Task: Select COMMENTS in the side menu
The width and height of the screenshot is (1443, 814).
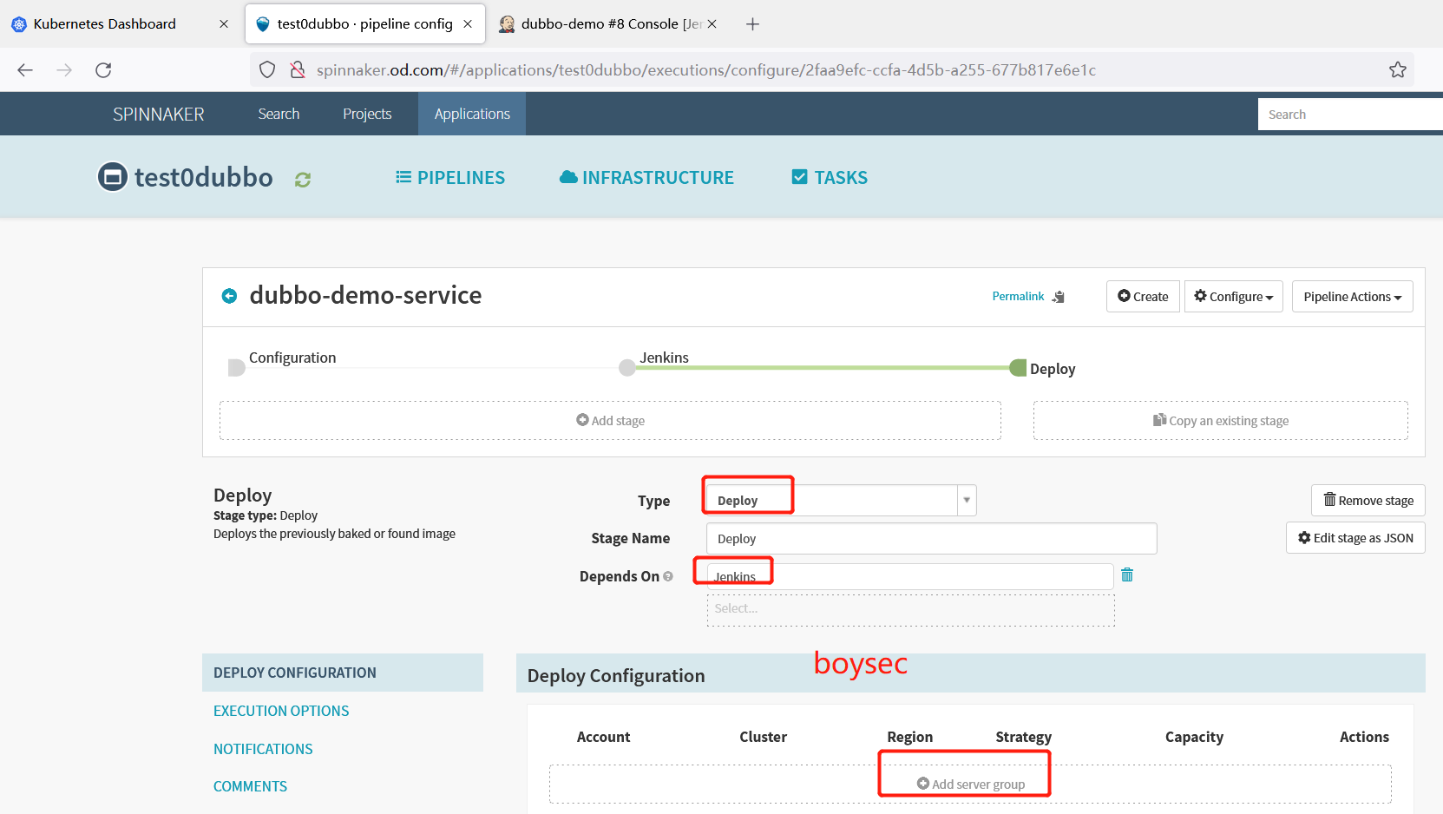Action: point(250,786)
